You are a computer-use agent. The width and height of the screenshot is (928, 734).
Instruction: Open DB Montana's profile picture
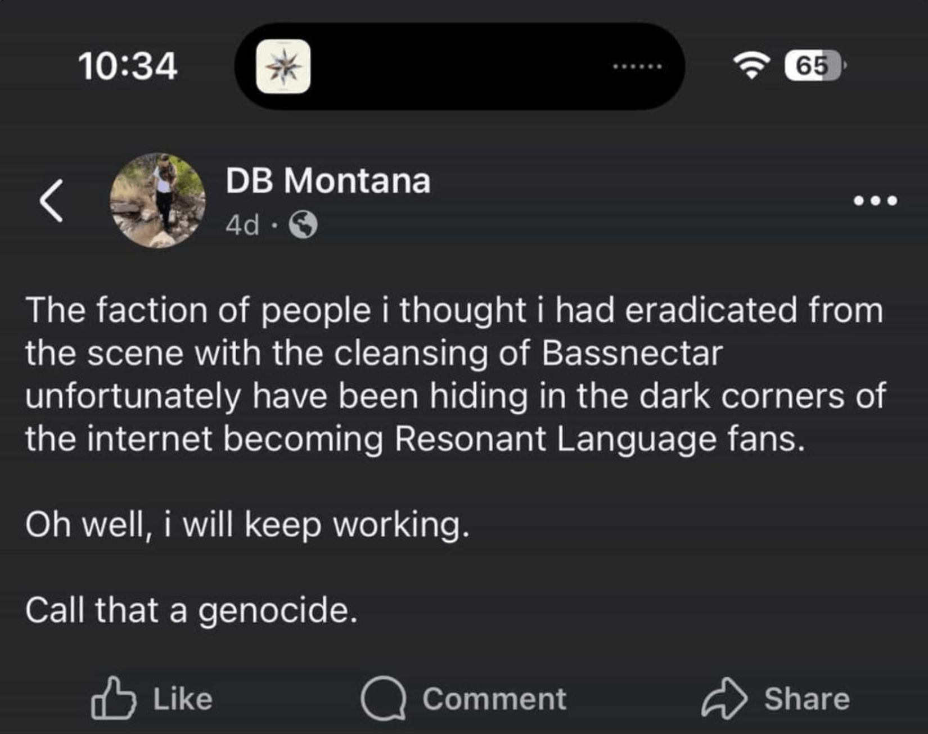coord(157,201)
